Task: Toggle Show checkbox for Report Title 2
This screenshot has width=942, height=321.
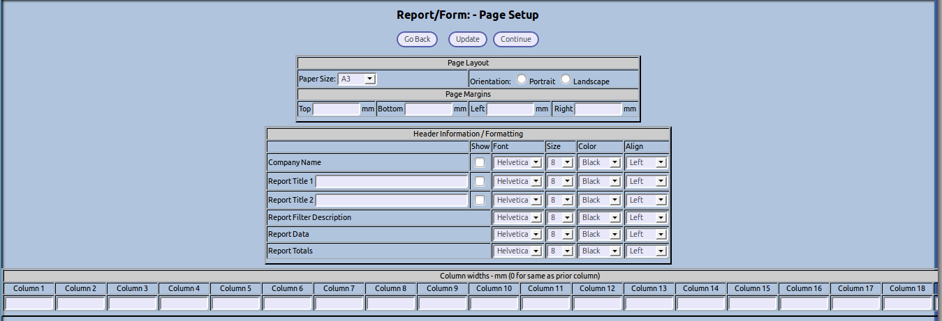Action: (480, 200)
